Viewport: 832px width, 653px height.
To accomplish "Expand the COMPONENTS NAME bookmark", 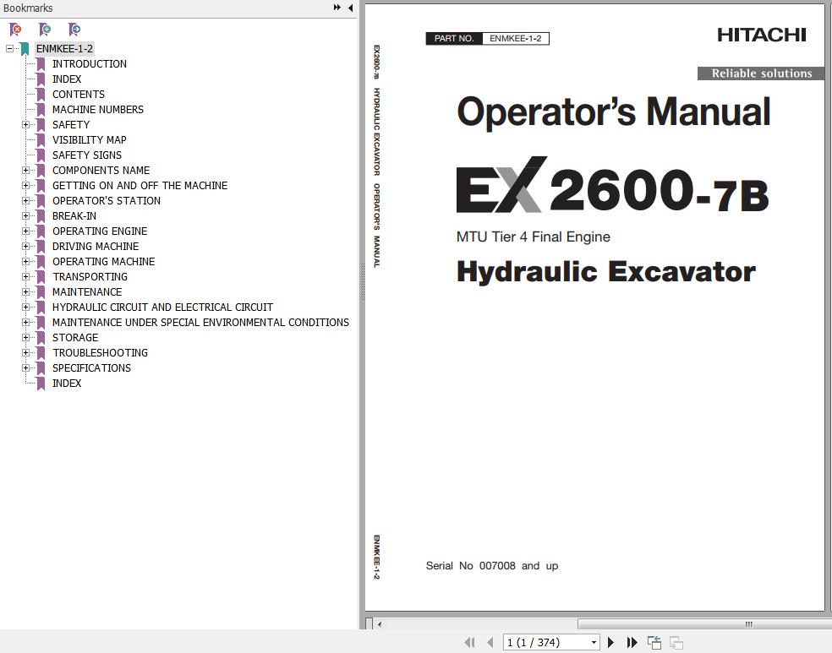I will click(25, 170).
